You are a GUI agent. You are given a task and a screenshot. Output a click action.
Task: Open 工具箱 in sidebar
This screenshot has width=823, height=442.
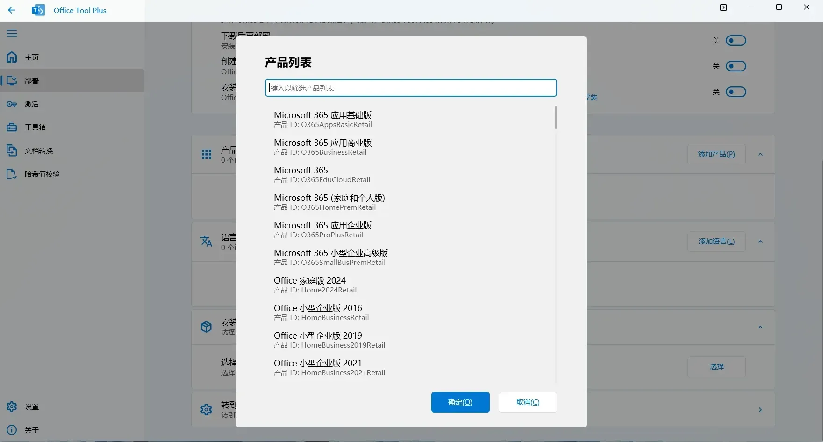click(72, 127)
